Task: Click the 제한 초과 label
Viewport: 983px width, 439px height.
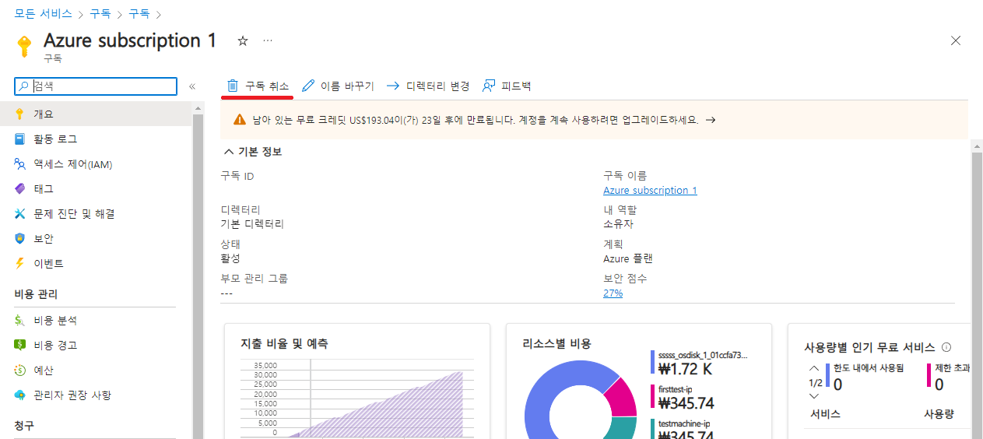Action: 952,368
